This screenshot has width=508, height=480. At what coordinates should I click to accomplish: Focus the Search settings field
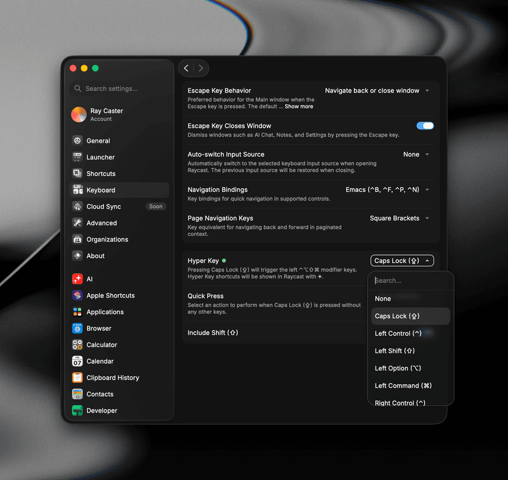click(119, 88)
